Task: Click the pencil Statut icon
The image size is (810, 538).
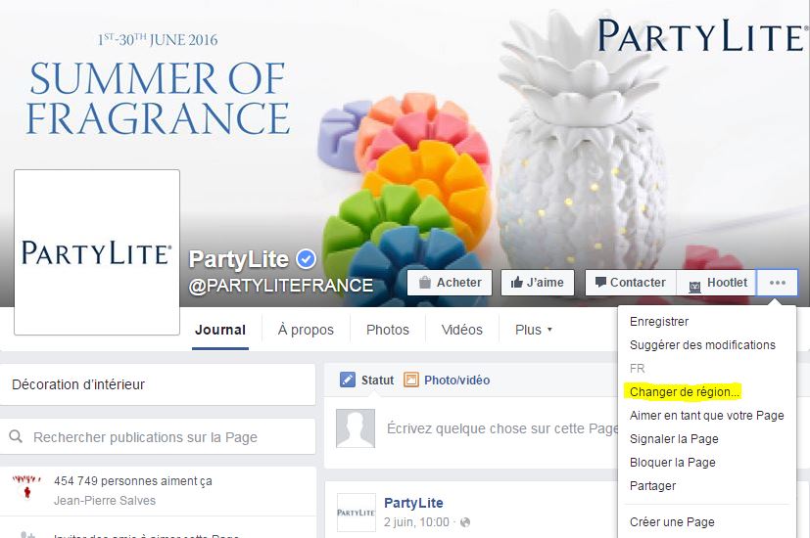Action: pyautogui.click(x=348, y=381)
